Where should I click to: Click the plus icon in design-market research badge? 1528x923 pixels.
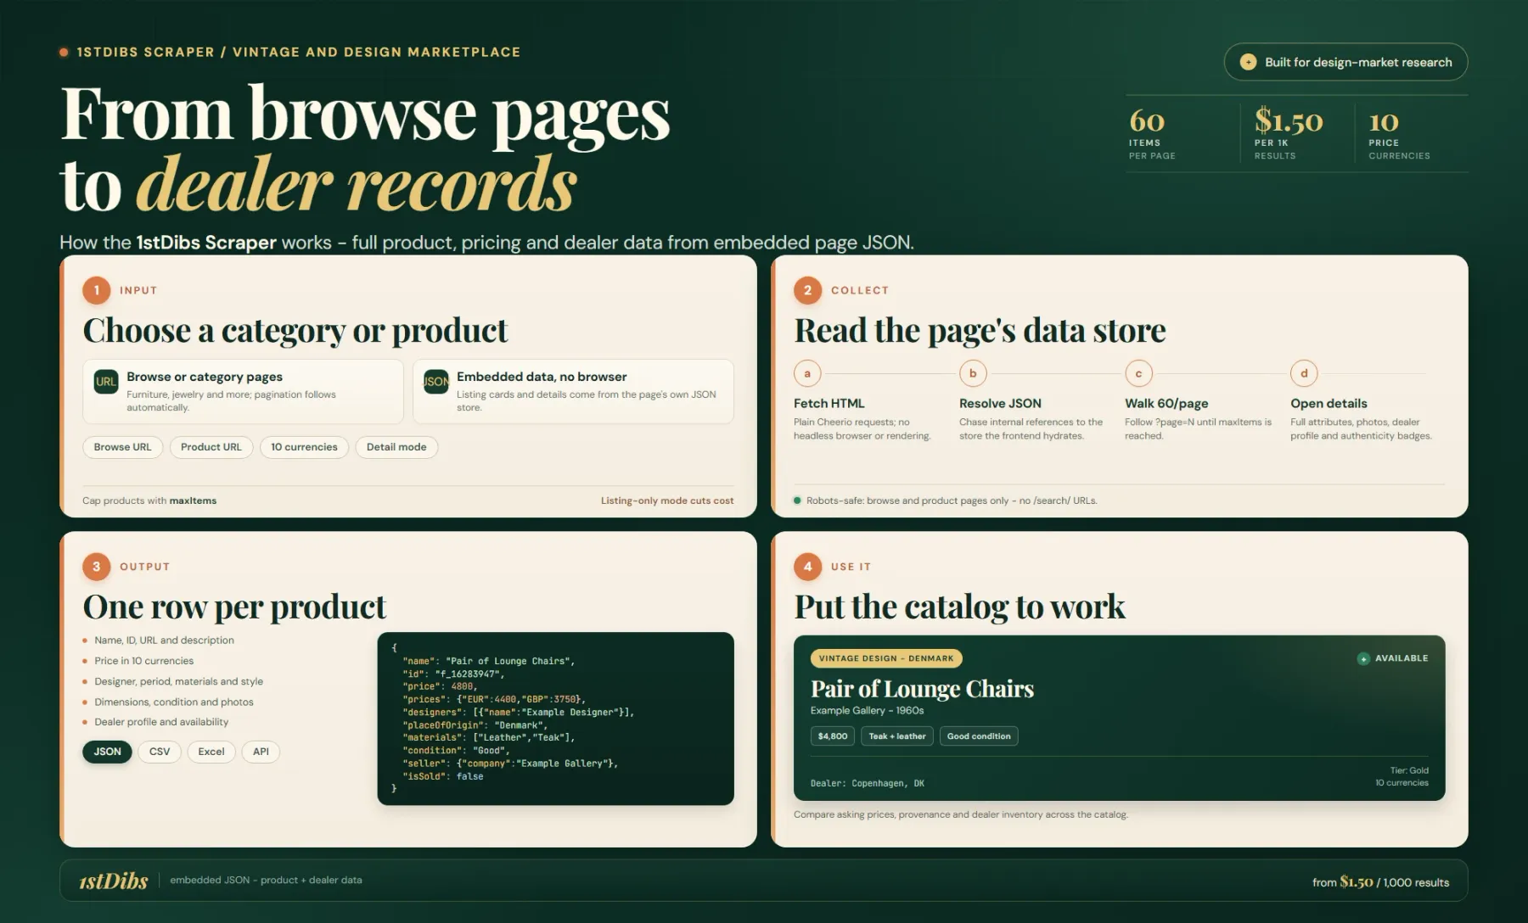coord(1248,62)
